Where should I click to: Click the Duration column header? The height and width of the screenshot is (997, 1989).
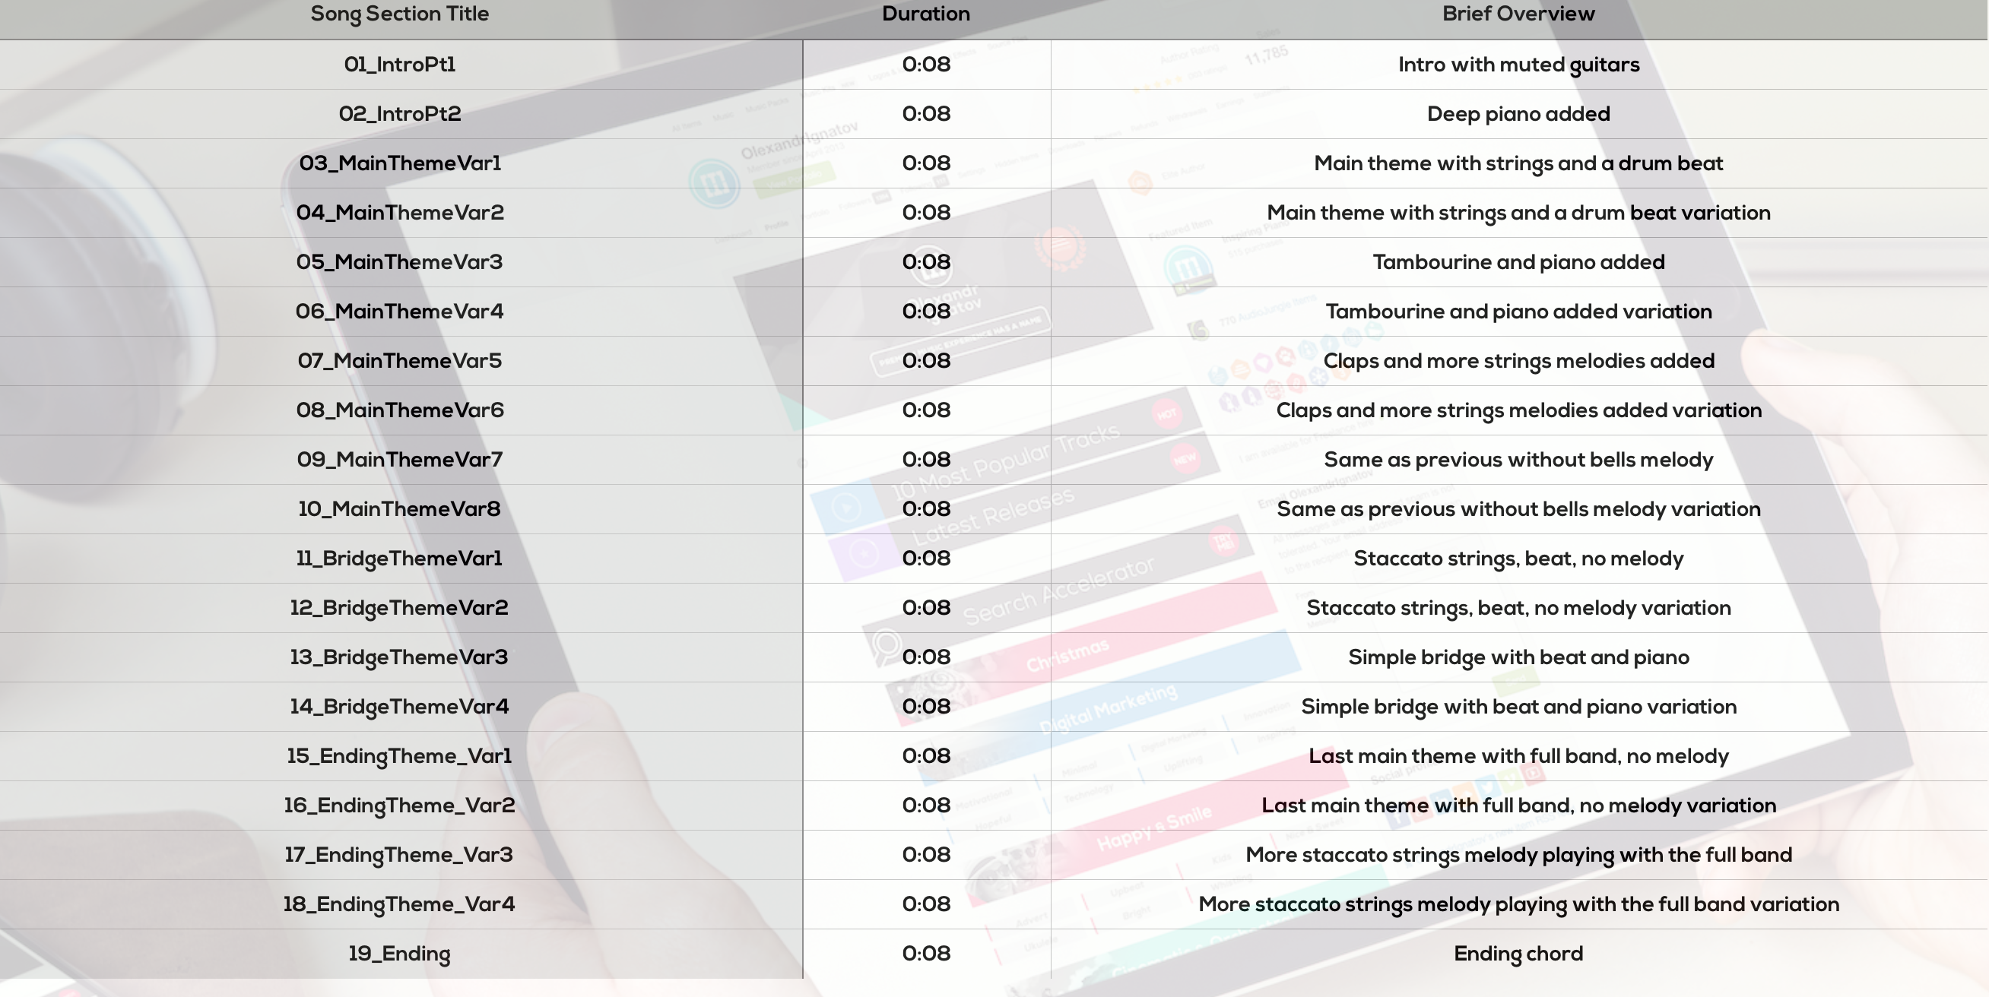(x=926, y=14)
